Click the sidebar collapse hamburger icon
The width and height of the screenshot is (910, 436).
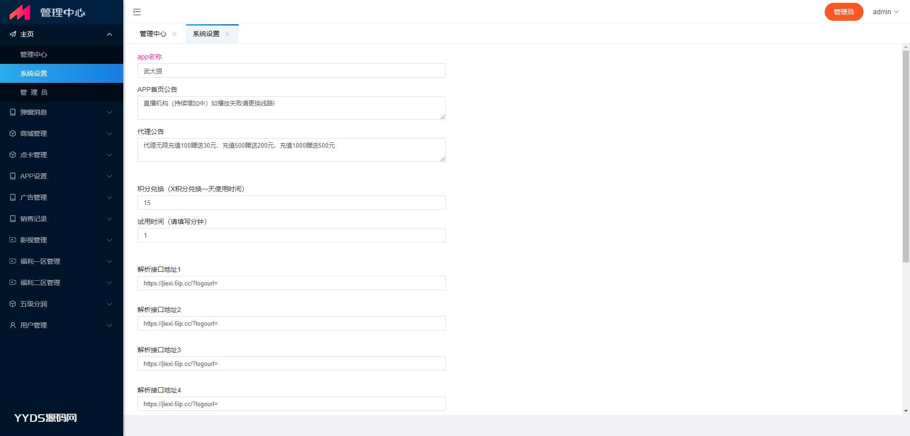click(137, 12)
